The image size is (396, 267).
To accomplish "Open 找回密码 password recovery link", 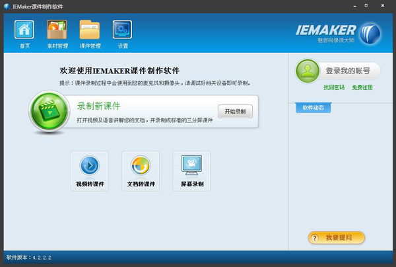I will [334, 87].
